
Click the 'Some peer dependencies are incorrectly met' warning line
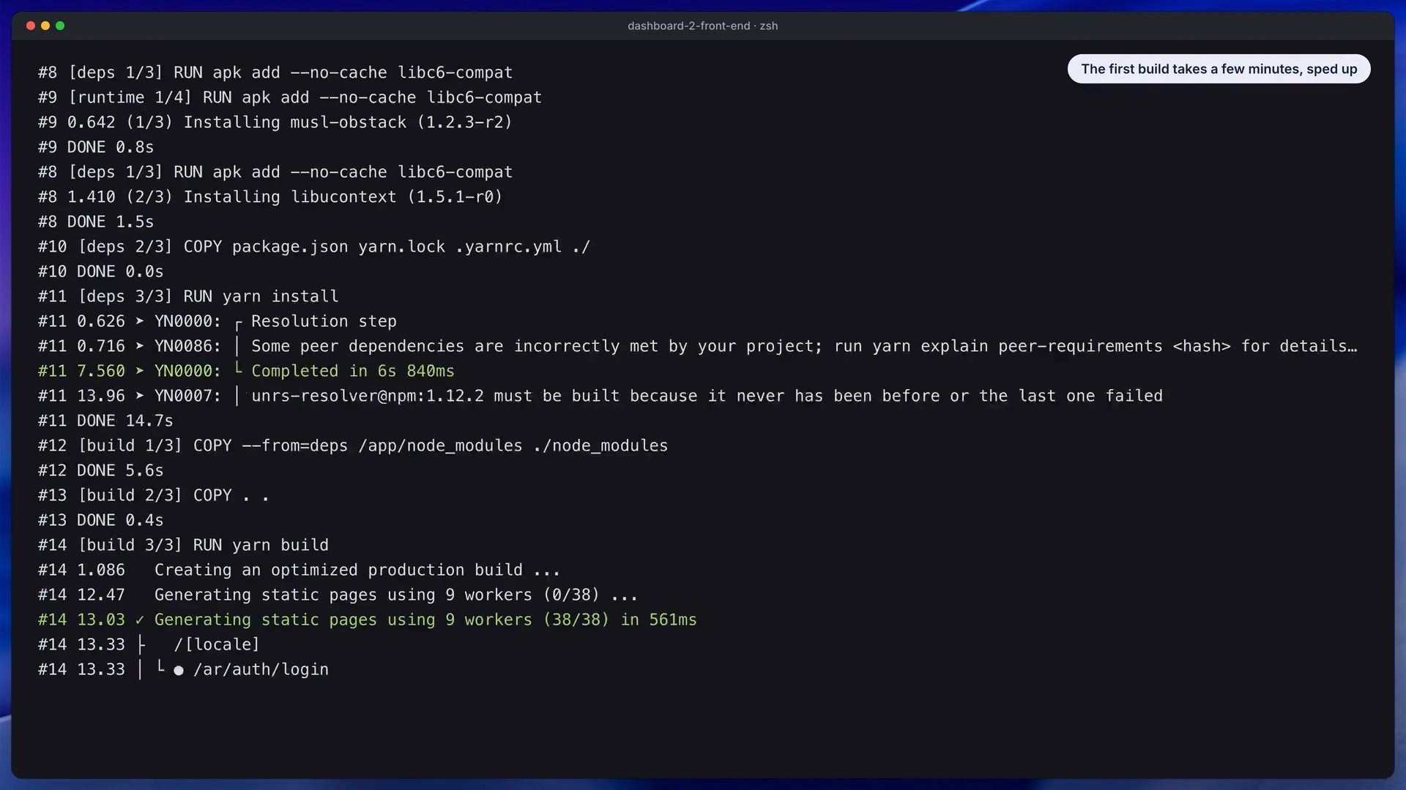point(698,346)
